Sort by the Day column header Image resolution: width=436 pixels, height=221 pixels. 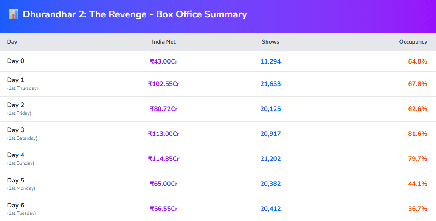pos(12,42)
